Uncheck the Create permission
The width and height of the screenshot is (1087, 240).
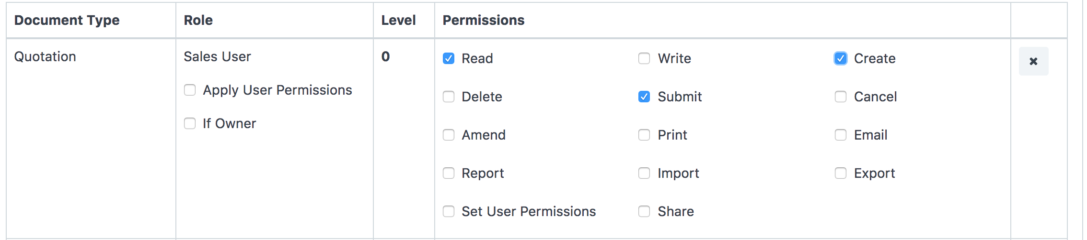coord(841,58)
